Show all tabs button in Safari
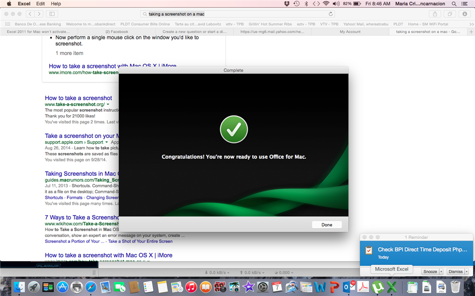The width and height of the screenshot is (475, 296). [450, 13]
